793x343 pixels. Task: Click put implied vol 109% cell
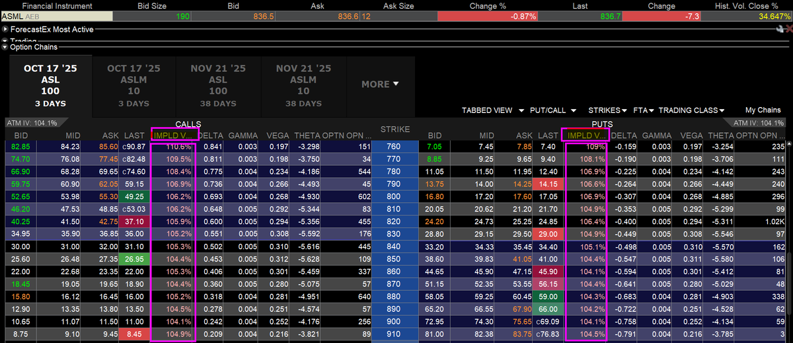[586, 146]
